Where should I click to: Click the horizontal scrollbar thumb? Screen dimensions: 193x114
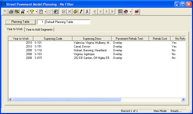coord(67,100)
